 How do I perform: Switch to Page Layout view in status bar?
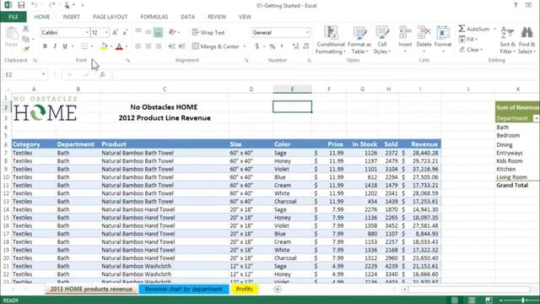coord(472,301)
